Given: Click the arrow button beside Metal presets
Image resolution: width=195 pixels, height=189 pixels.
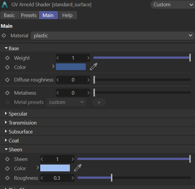Looking at the screenshot, I should (x=99, y=102).
